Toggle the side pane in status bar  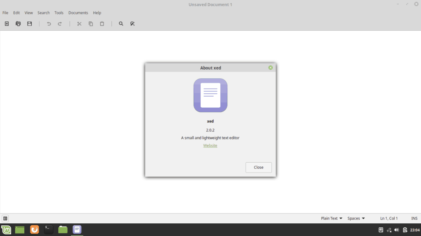5,218
